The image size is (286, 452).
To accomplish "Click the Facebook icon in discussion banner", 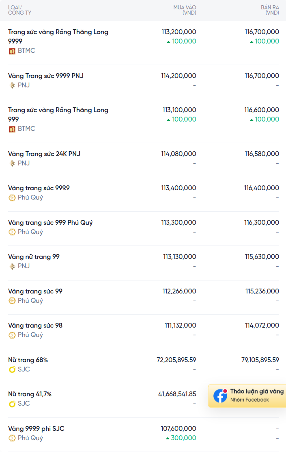I will tap(220, 395).
